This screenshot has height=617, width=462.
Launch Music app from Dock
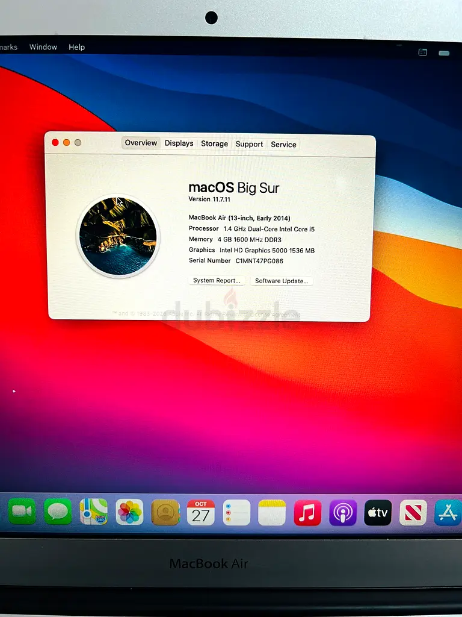(x=307, y=513)
